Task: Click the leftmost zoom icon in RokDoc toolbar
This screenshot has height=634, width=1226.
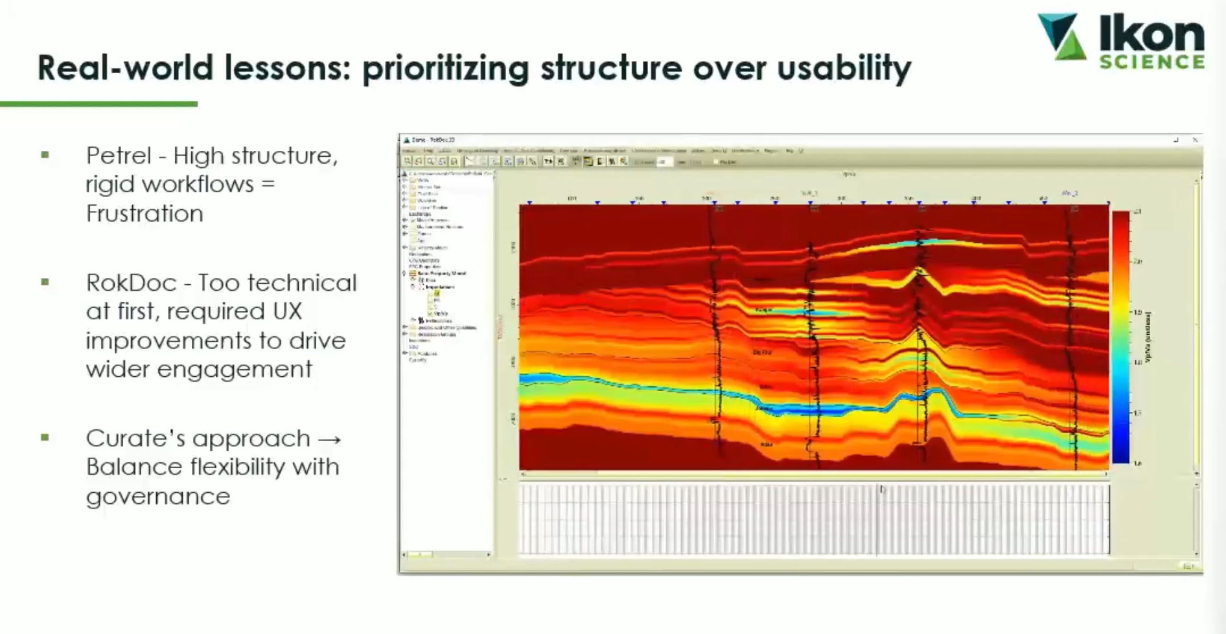Action: click(x=408, y=161)
